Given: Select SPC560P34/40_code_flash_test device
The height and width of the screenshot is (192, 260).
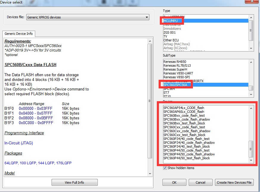Looking at the screenshot, I should [206, 139].
